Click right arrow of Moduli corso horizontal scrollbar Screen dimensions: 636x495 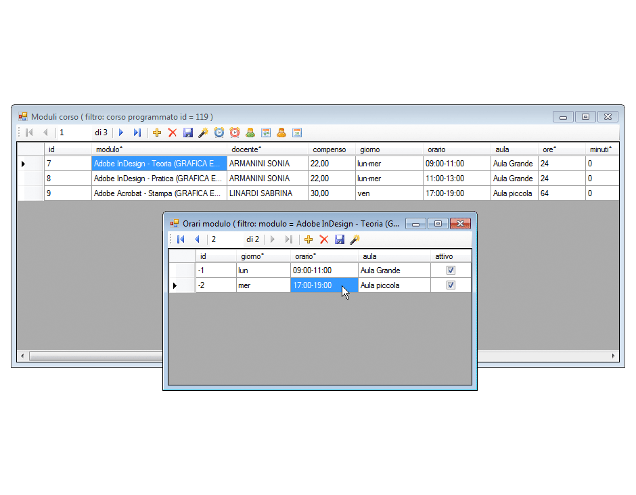[613, 356]
